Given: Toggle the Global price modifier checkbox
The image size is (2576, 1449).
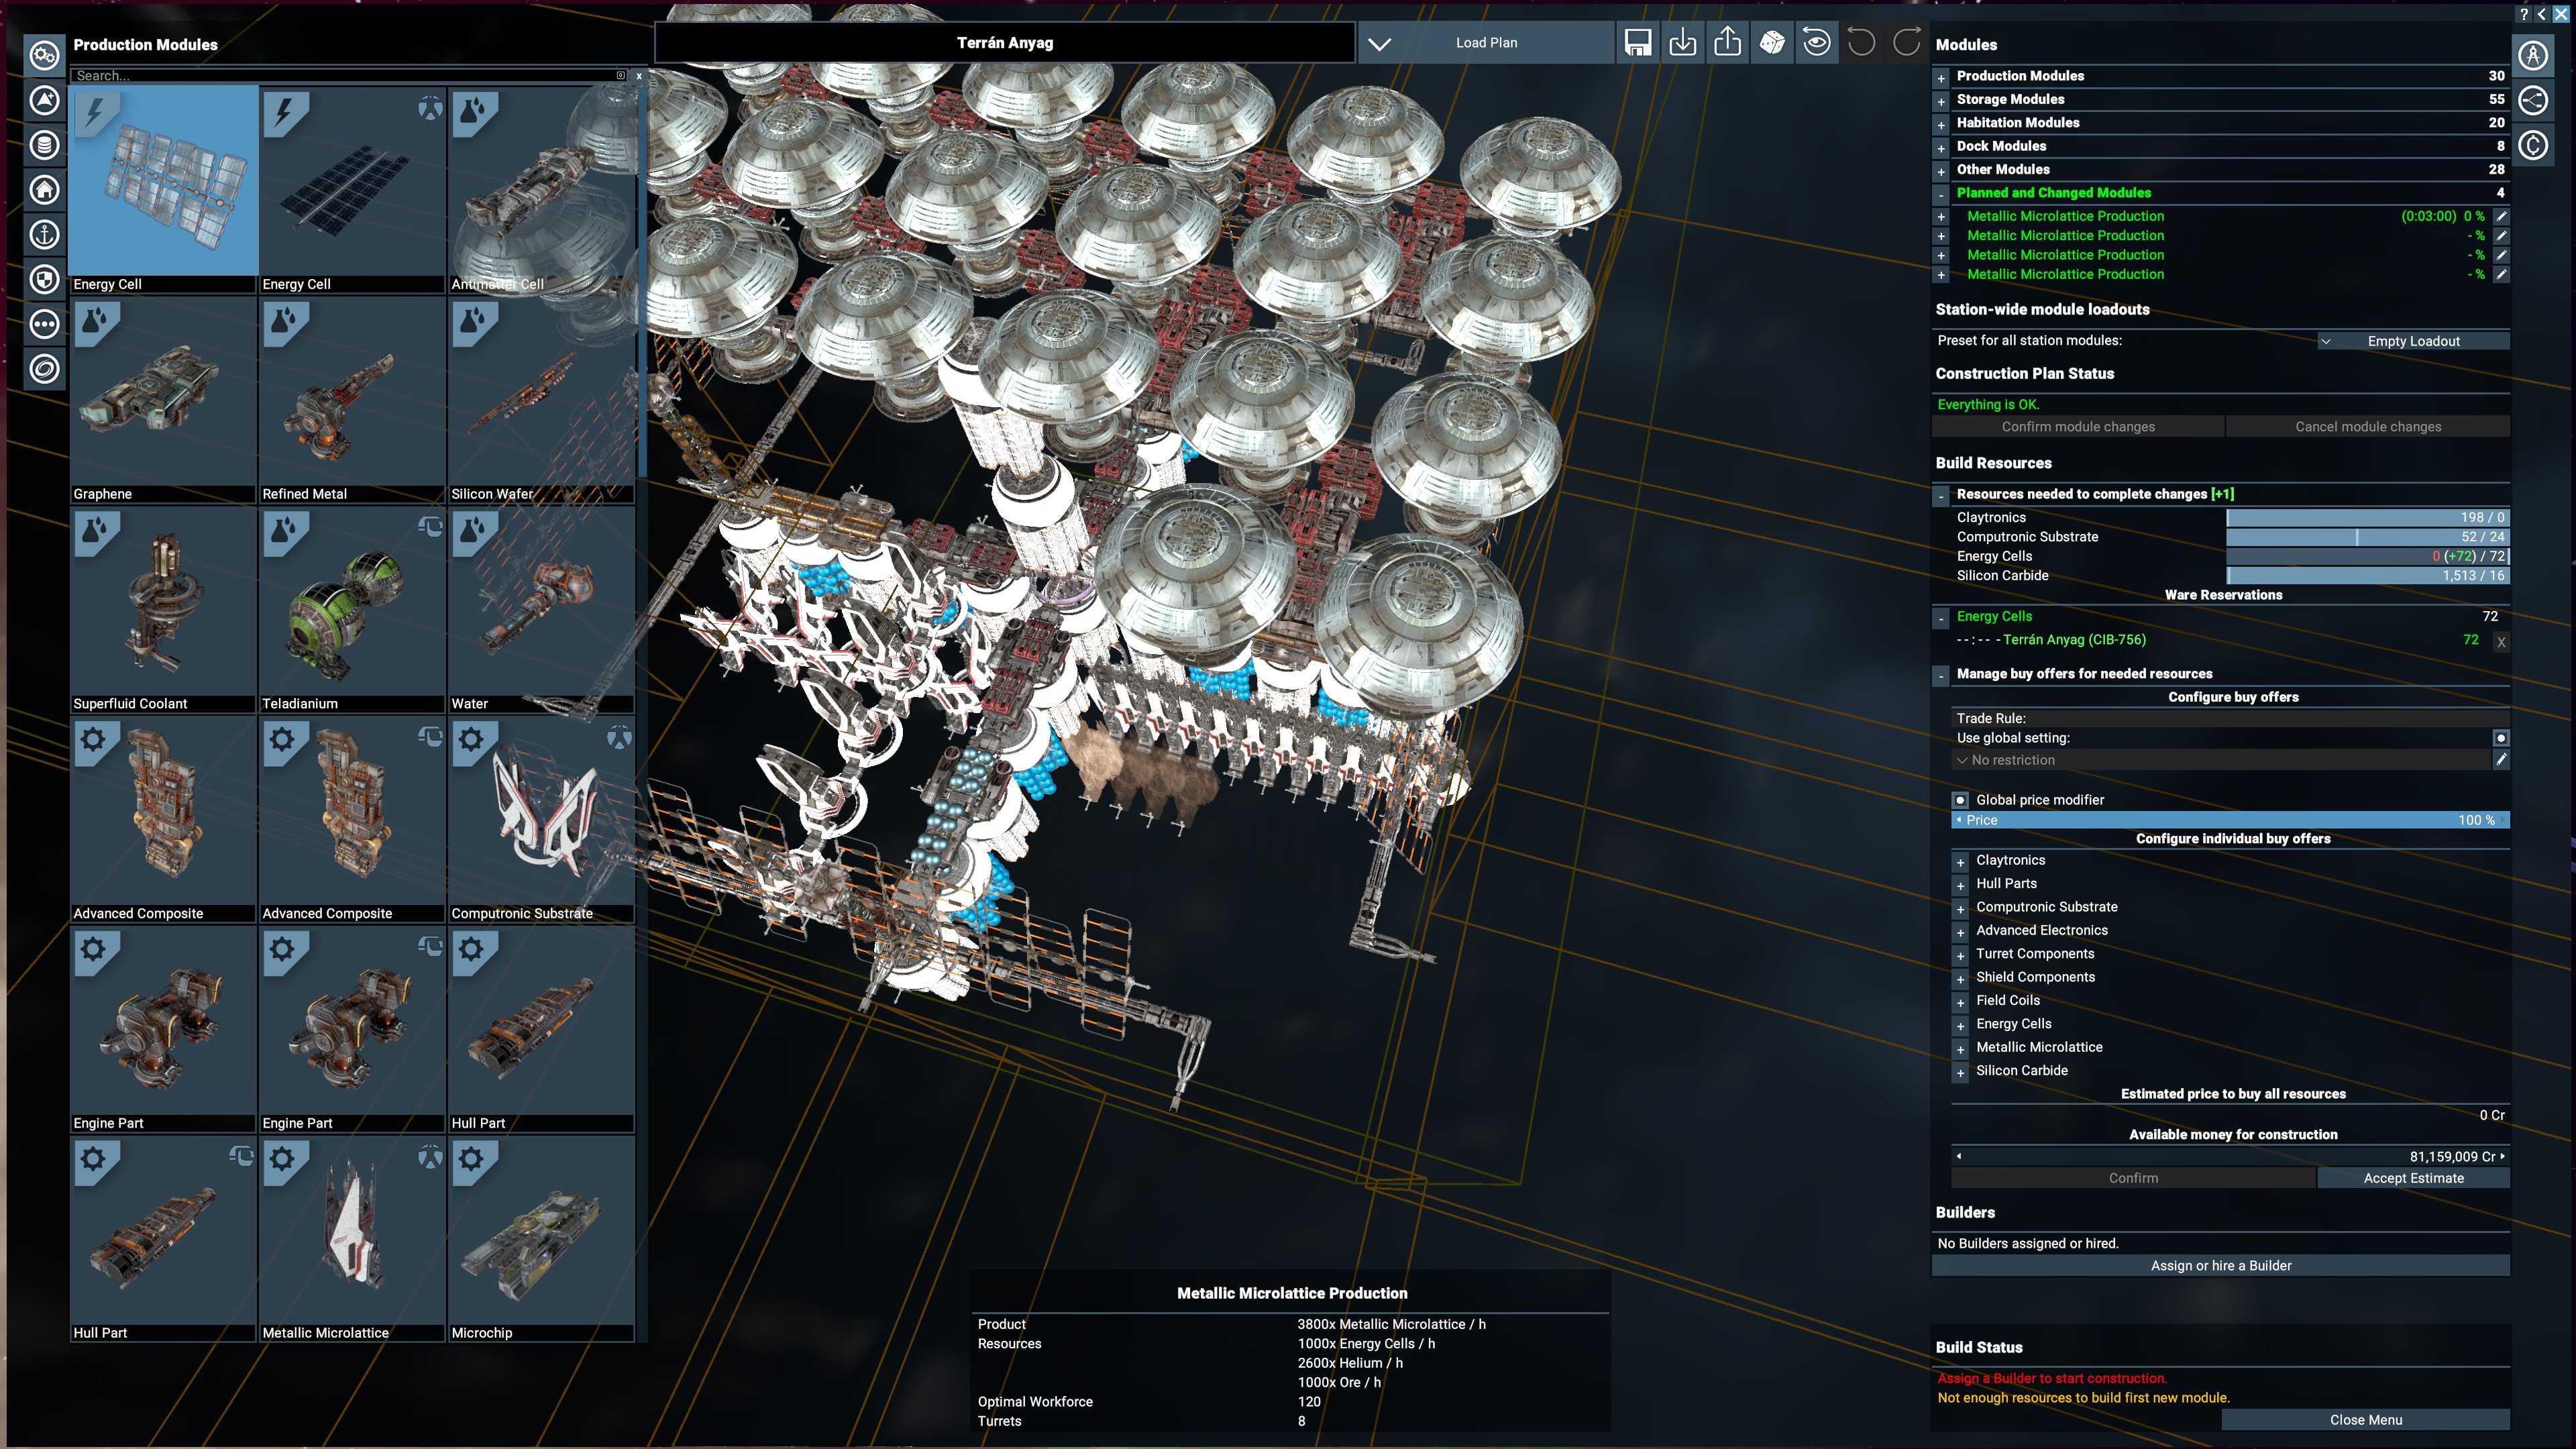Looking at the screenshot, I should tap(1960, 800).
